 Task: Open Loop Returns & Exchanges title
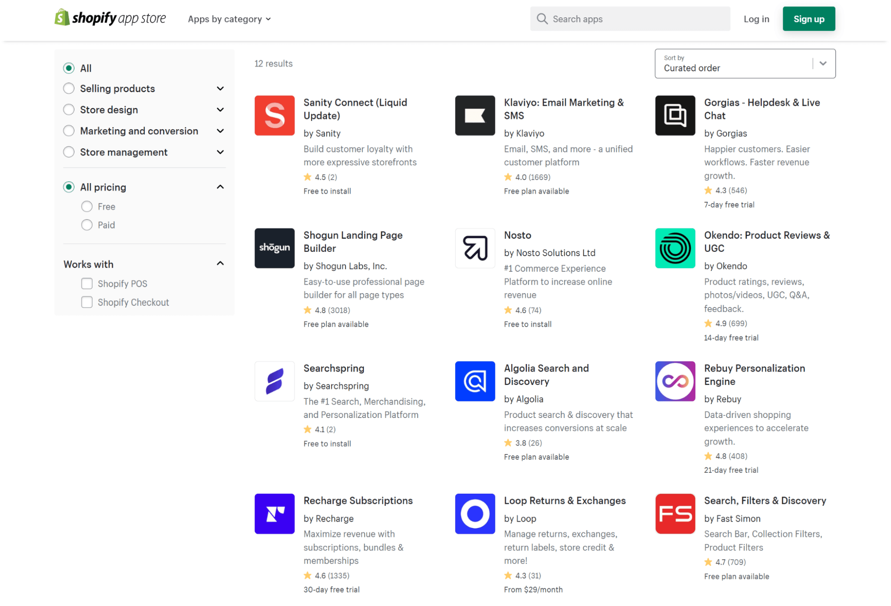(x=564, y=500)
